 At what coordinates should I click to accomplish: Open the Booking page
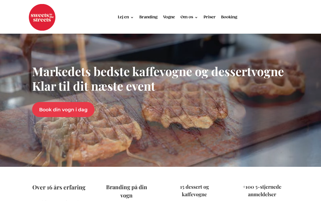click(x=229, y=17)
